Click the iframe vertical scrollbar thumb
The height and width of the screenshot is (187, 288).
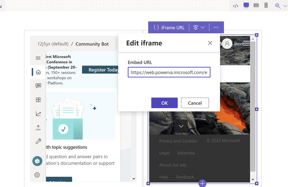tap(253, 106)
